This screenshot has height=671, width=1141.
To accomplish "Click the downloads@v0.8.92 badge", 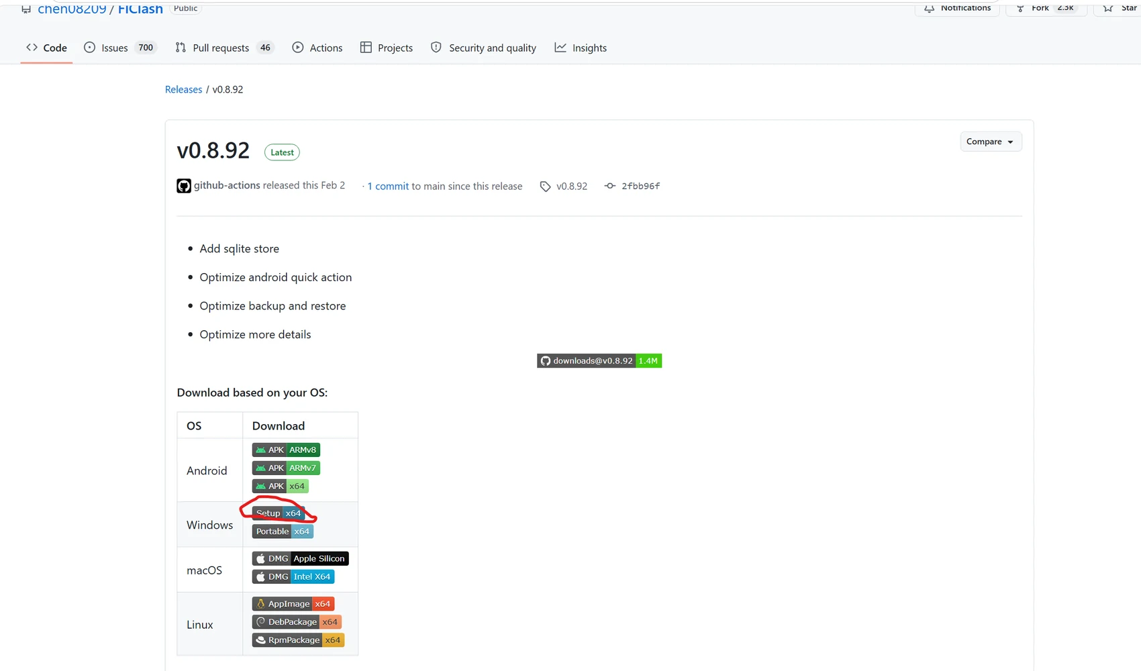I will tap(599, 361).
